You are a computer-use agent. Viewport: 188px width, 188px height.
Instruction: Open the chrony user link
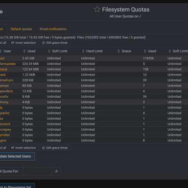(x=4, y=102)
